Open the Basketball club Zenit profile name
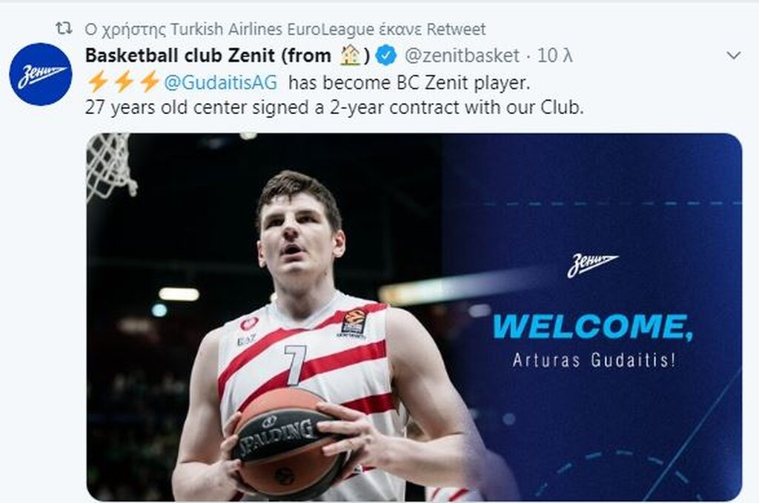Viewport: 759px width, 503px height. [x=208, y=56]
